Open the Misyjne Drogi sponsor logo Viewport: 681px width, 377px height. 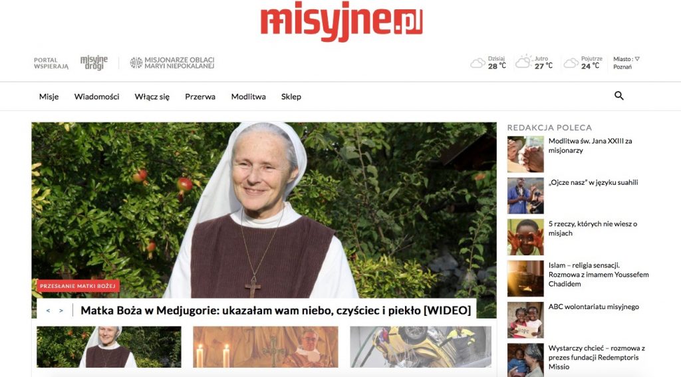coord(94,63)
